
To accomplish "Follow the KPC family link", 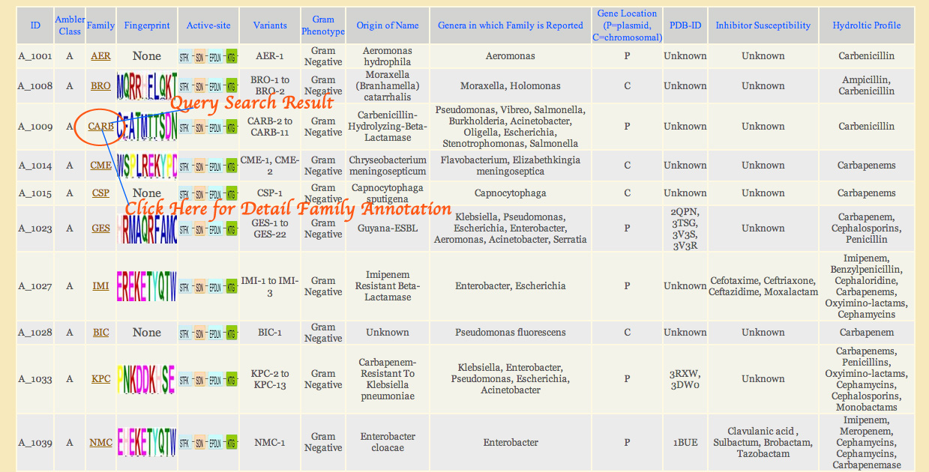I will pyautogui.click(x=100, y=379).
